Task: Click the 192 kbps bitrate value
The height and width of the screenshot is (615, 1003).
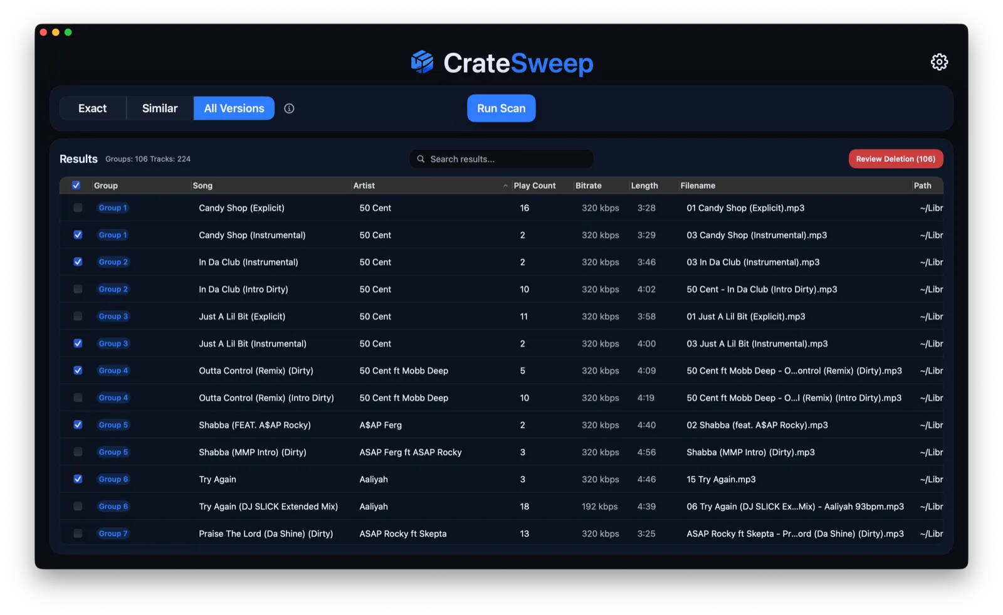Action: coord(599,507)
